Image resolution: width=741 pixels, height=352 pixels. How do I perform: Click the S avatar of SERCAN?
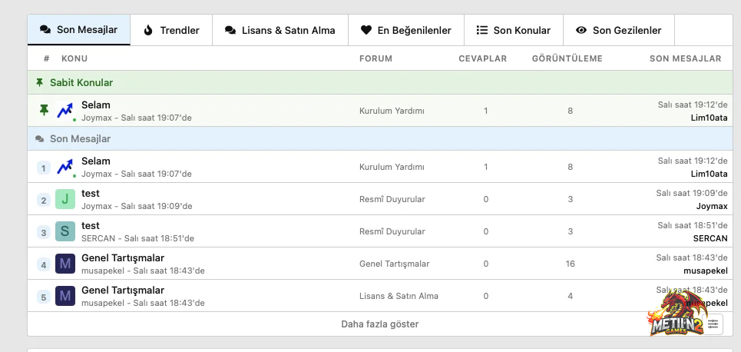[65, 231]
